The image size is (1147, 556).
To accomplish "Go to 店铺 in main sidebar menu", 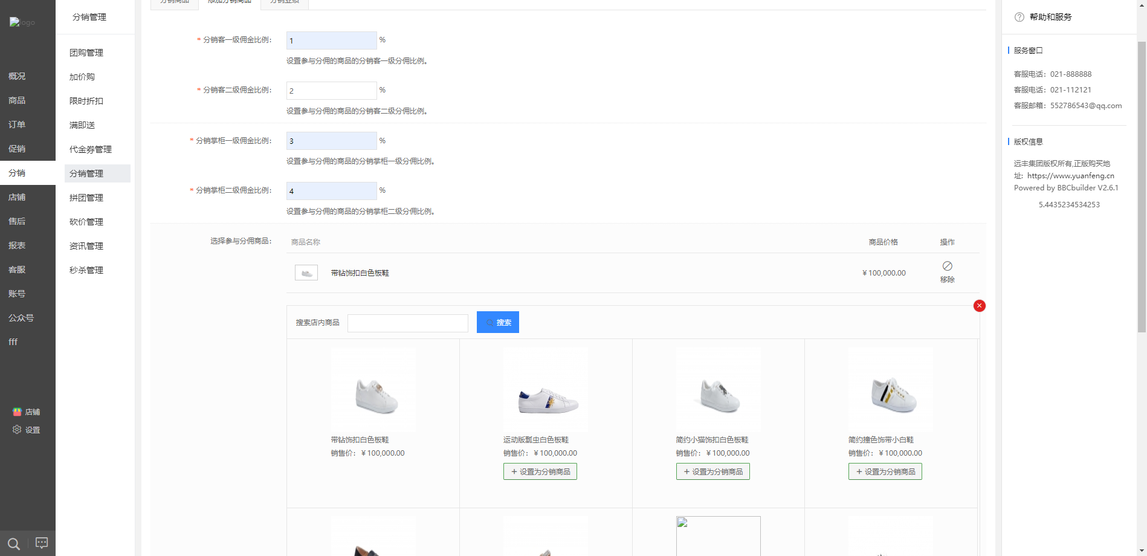I will click(x=17, y=197).
